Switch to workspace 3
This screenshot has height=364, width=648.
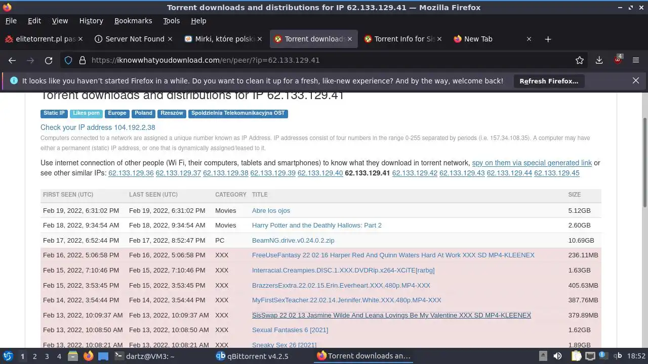click(x=47, y=356)
